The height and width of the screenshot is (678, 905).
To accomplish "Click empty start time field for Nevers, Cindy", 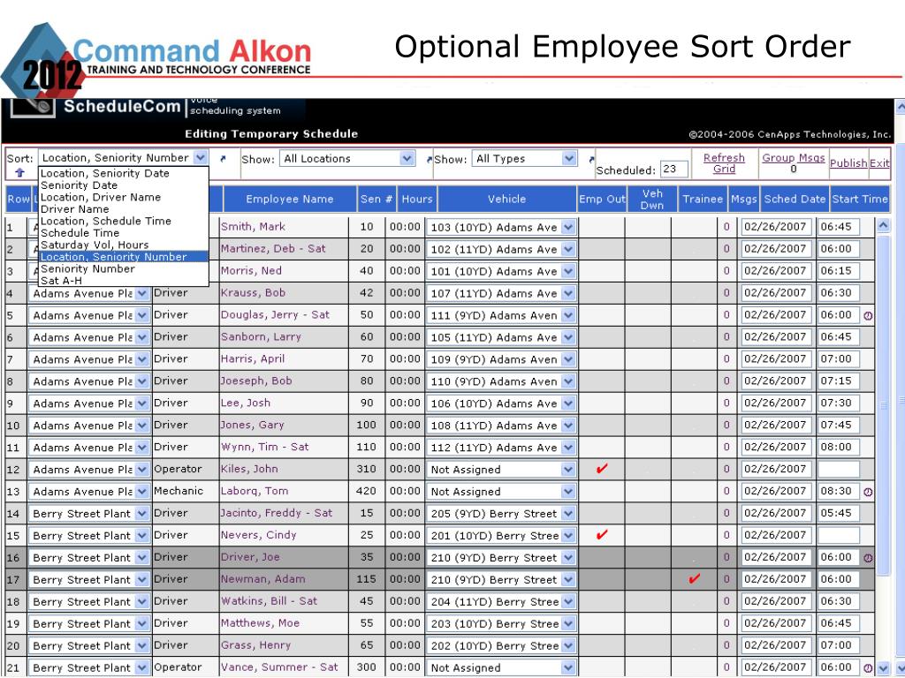I will (838, 535).
